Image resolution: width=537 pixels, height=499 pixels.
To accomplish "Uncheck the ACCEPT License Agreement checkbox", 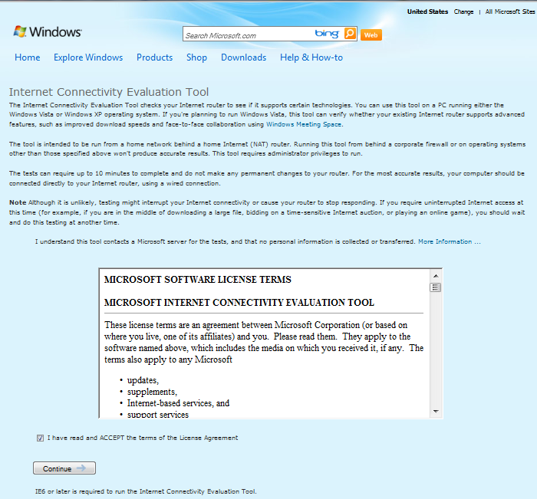I will coord(40,438).
